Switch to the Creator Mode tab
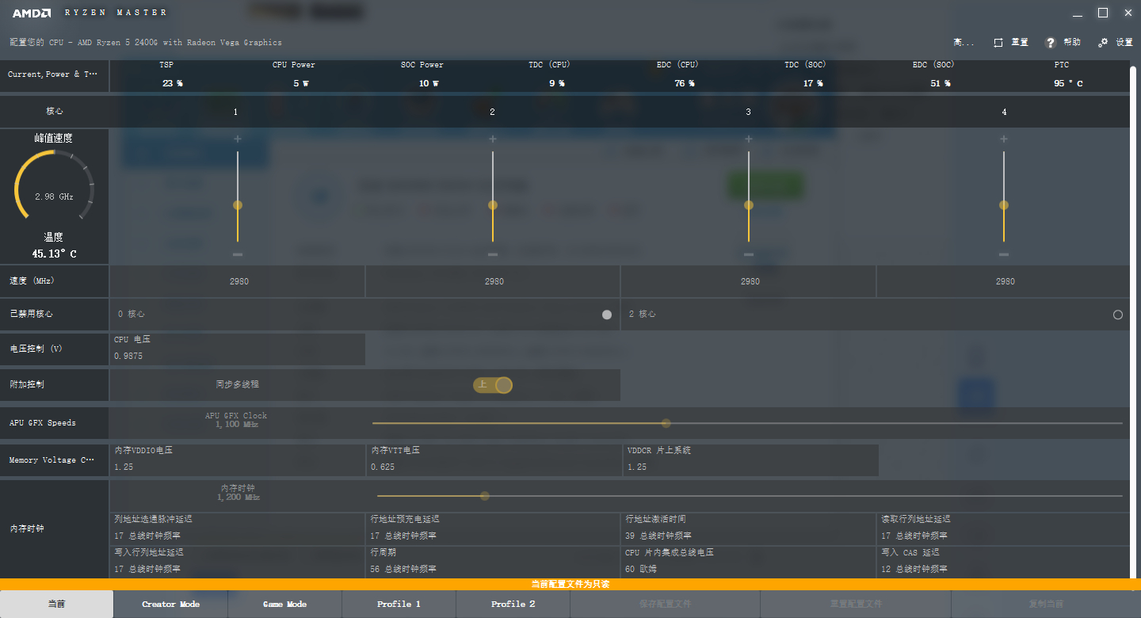Image resolution: width=1141 pixels, height=618 pixels. (171, 605)
